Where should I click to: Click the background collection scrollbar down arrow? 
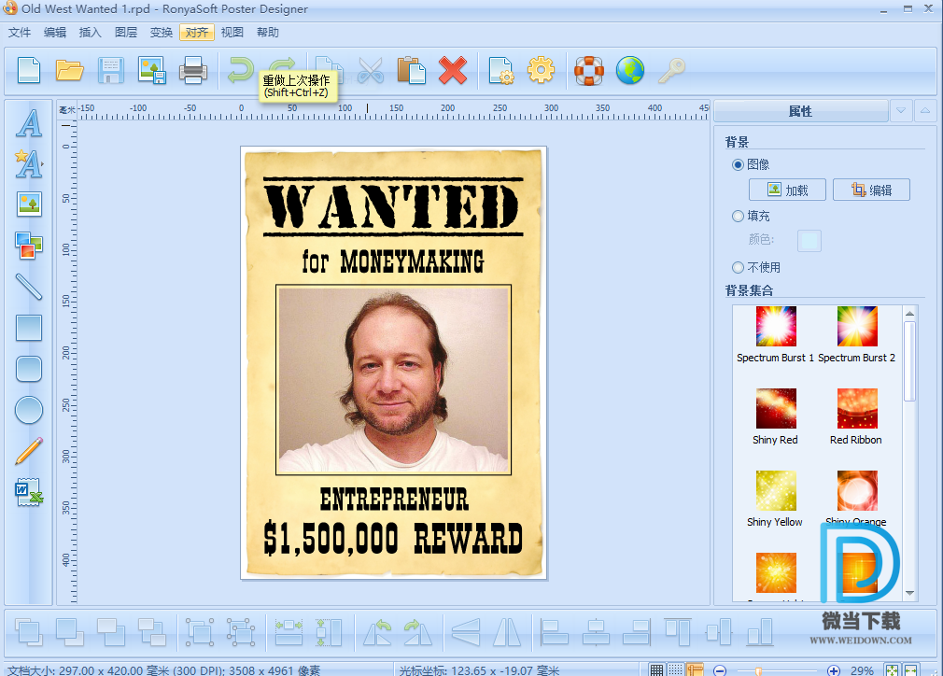tap(910, 593)
